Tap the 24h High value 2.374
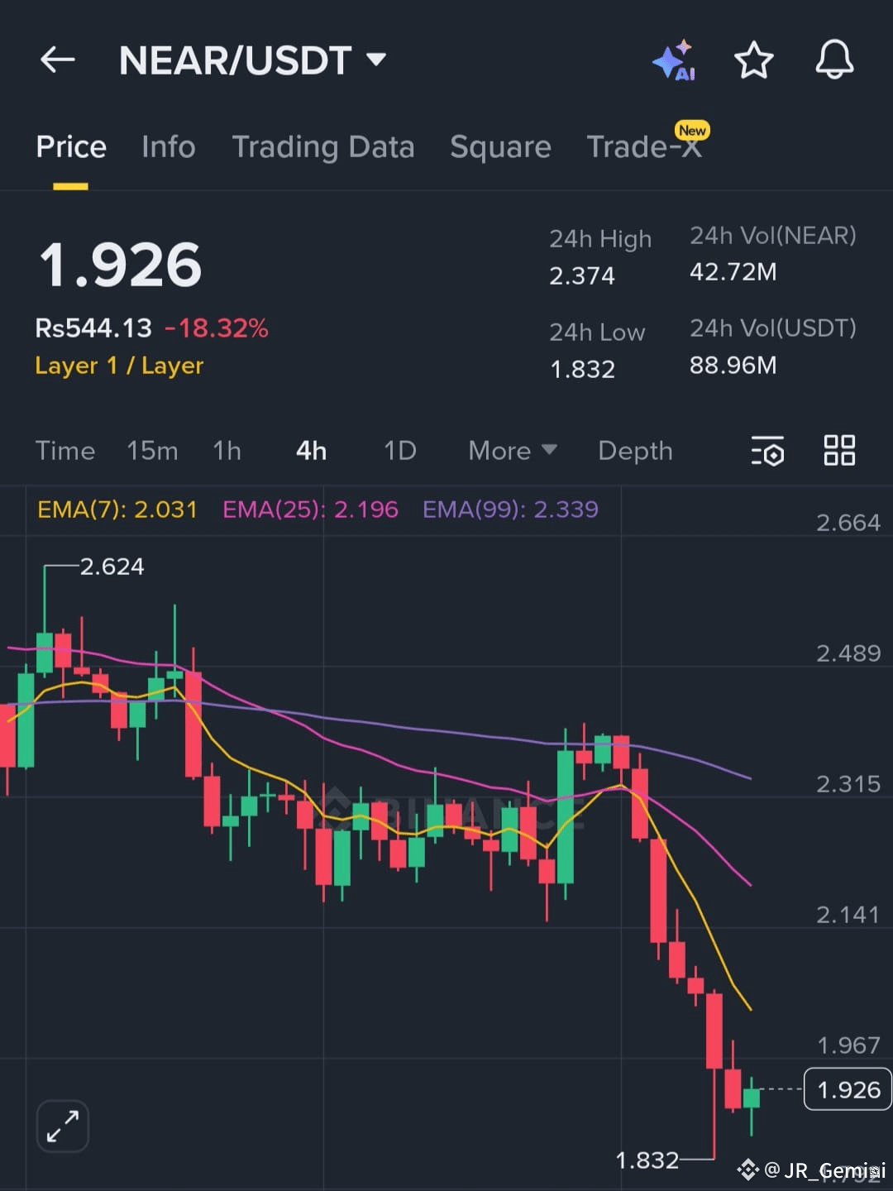 582,275
